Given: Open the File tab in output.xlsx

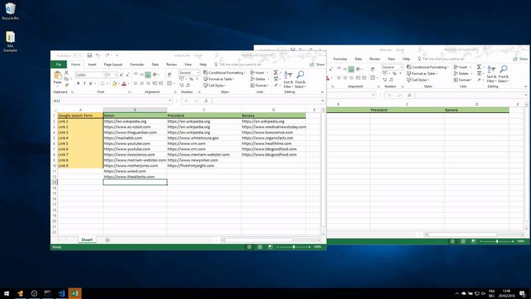Looking at the screenshot, I should tap(58, 64).
